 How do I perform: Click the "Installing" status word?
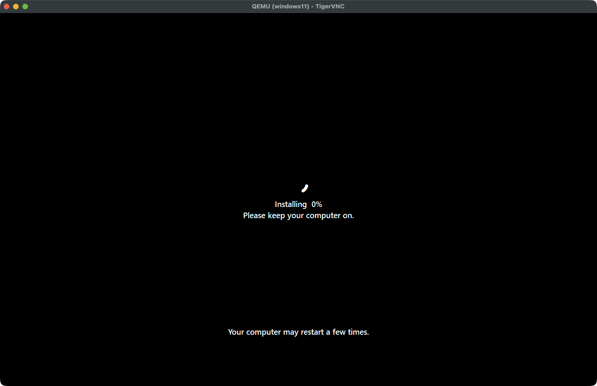click(x=291, y=204)
